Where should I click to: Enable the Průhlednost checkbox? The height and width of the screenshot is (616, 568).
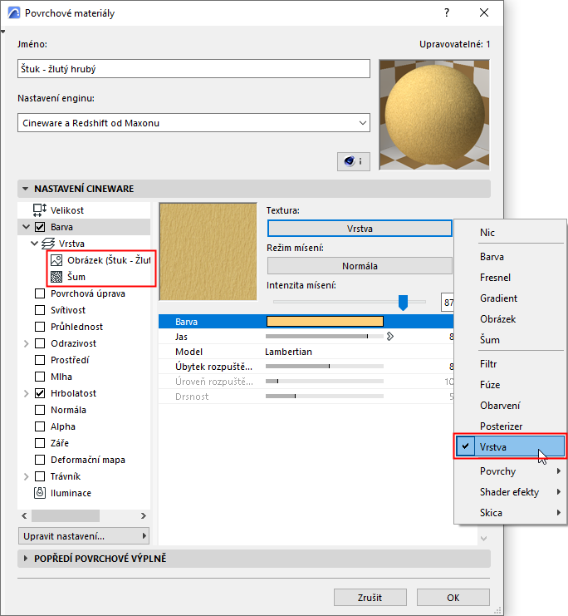40,327
